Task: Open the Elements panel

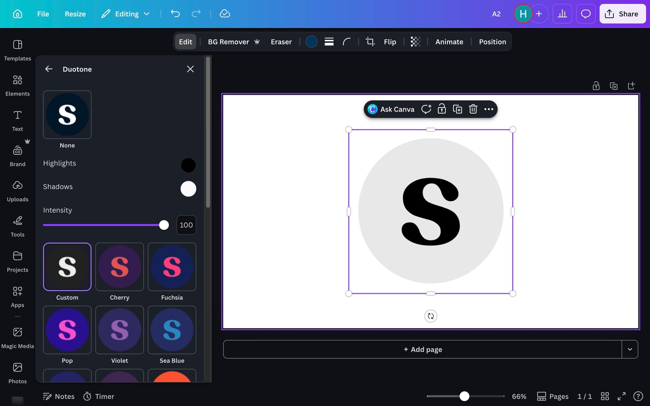Action: click(x=17, y=85)
